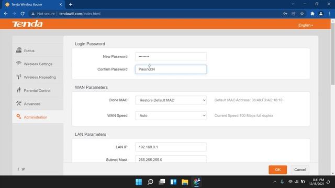Open the WAN Speed dropdown
The height and width of the screenshot is (188, 335).
pyautogui.click(x=171, y=115)
